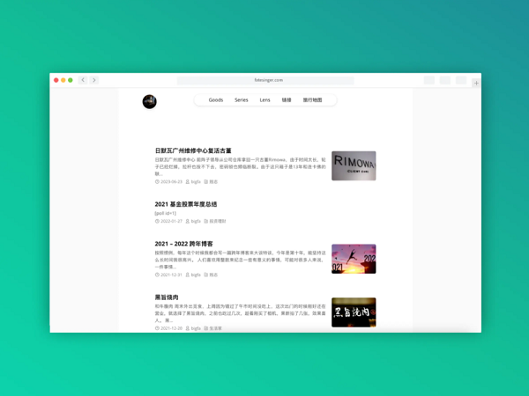Open post 2021 – 2022 跨年博客

[x=184, y=244]
